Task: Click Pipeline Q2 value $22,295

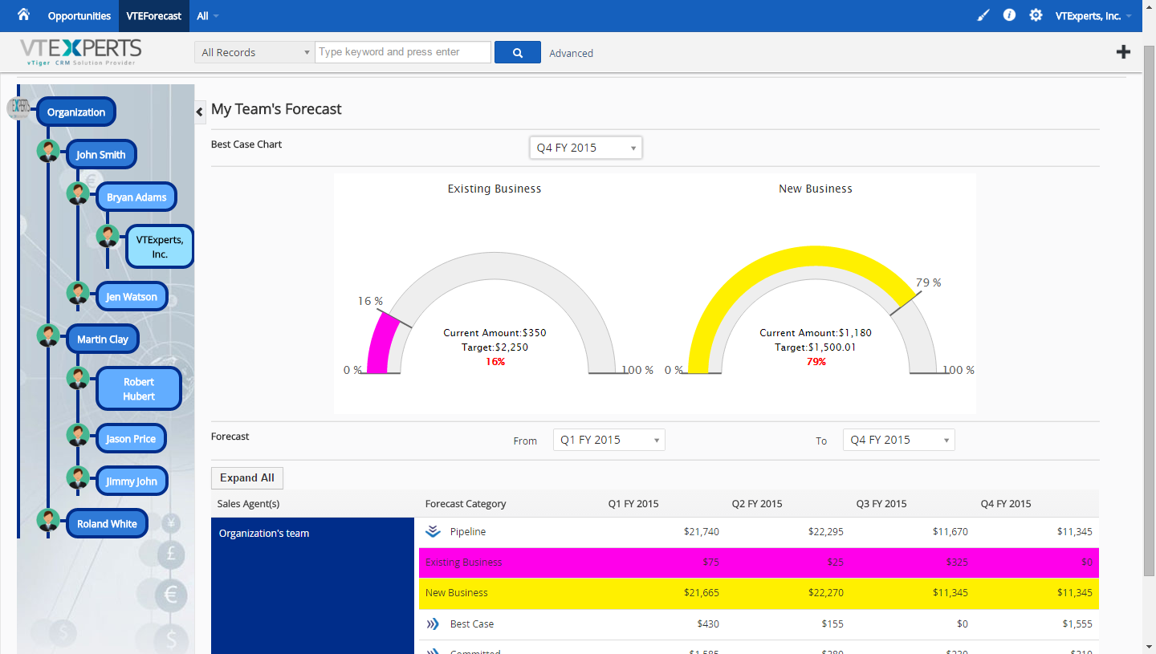Action: (826, 532)
